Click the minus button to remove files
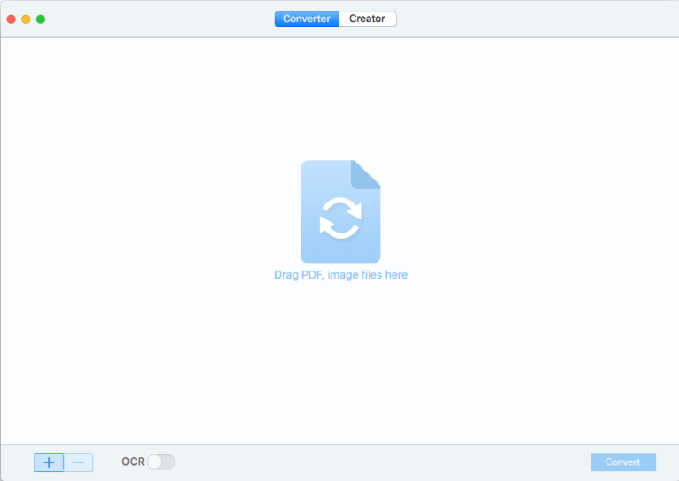 78,462
